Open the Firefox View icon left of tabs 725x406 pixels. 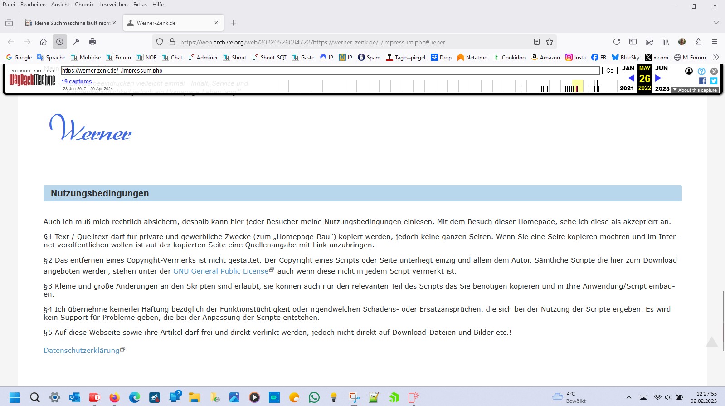[9, 23]
